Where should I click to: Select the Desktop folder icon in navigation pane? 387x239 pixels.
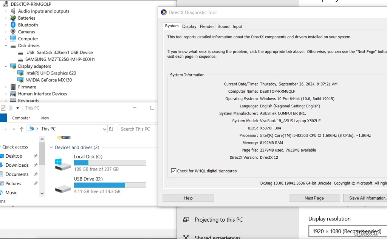click(x=2, y=156)
